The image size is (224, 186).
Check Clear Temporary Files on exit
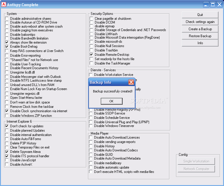(x=7, y=147)
